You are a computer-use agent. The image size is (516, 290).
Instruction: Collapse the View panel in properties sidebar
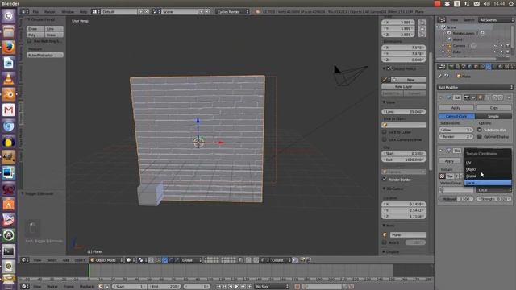point(384,102)
